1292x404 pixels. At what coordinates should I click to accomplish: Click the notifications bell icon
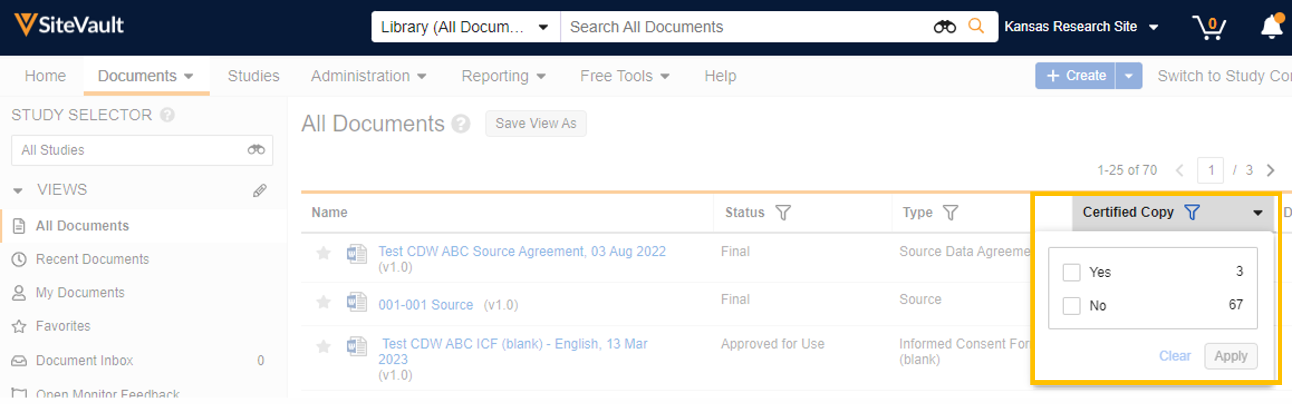coord(1271,27)
